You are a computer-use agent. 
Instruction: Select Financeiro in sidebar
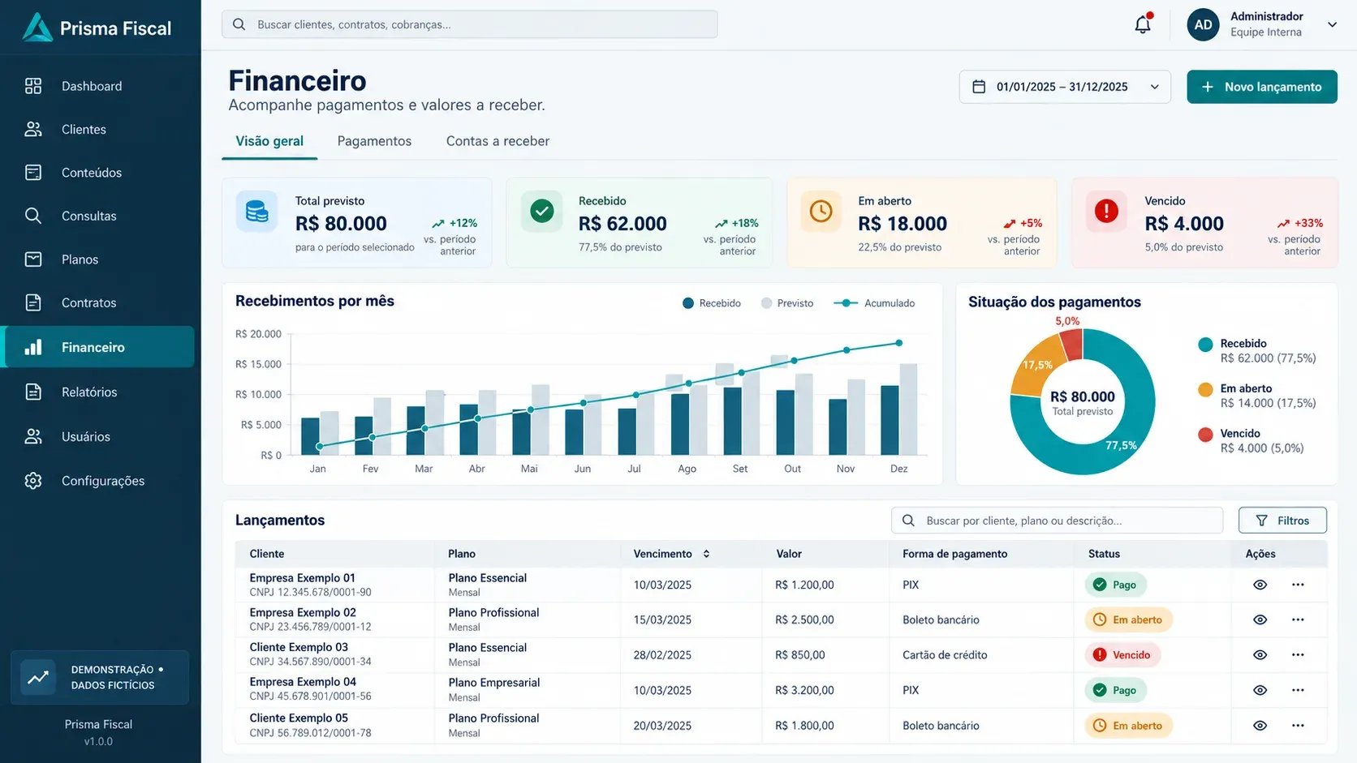[x=99, y=347]
